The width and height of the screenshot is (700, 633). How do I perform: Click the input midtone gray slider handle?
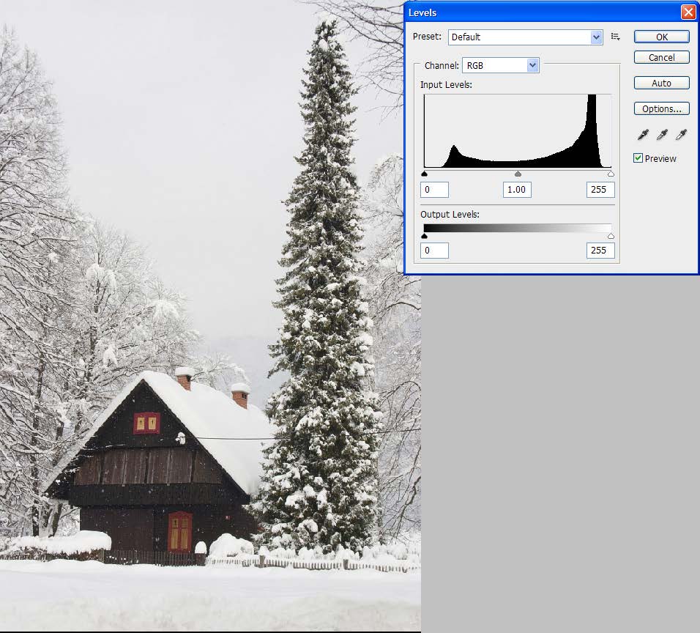[x=518, y=174]
